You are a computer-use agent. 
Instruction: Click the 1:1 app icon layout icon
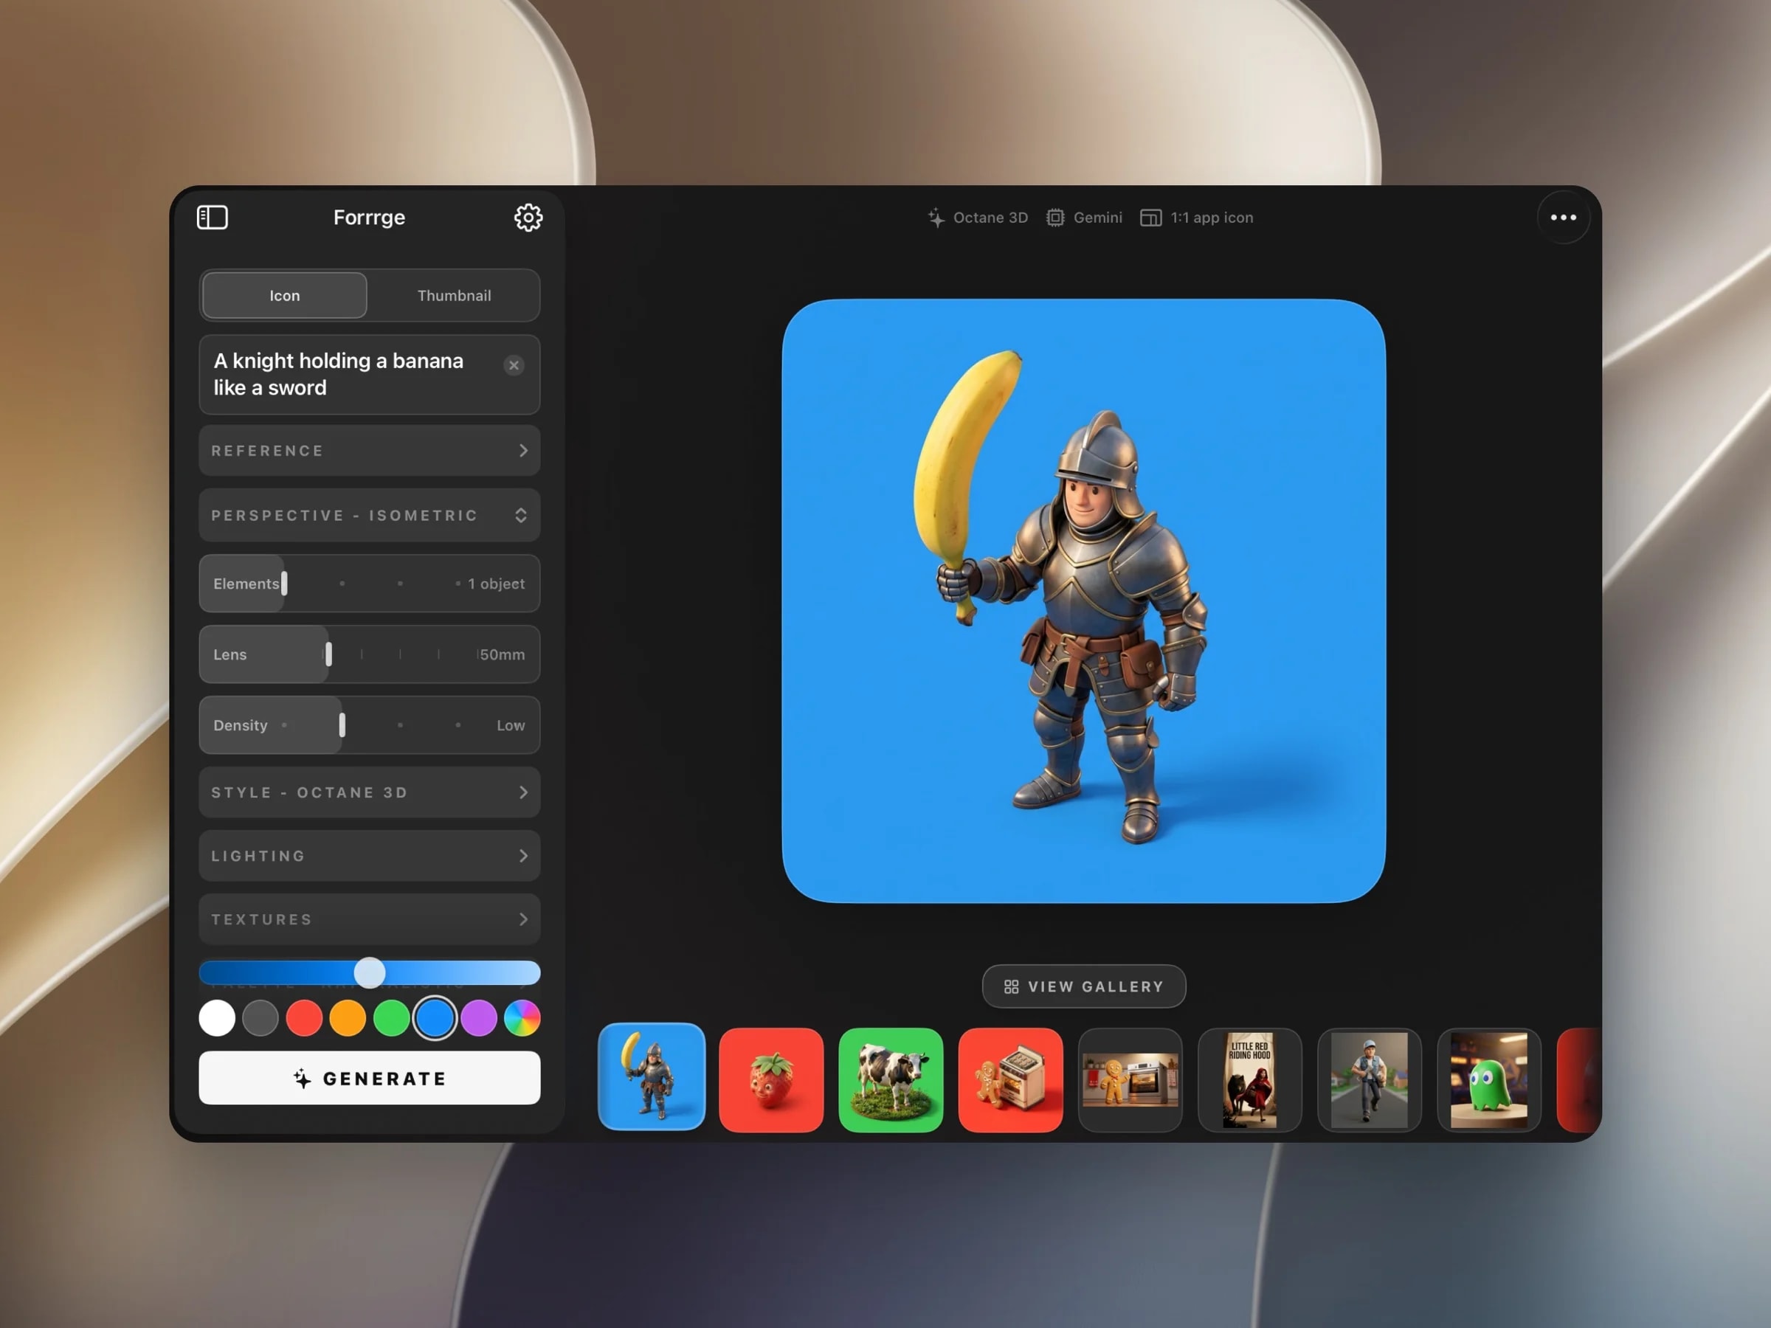tap(1150, 218)
